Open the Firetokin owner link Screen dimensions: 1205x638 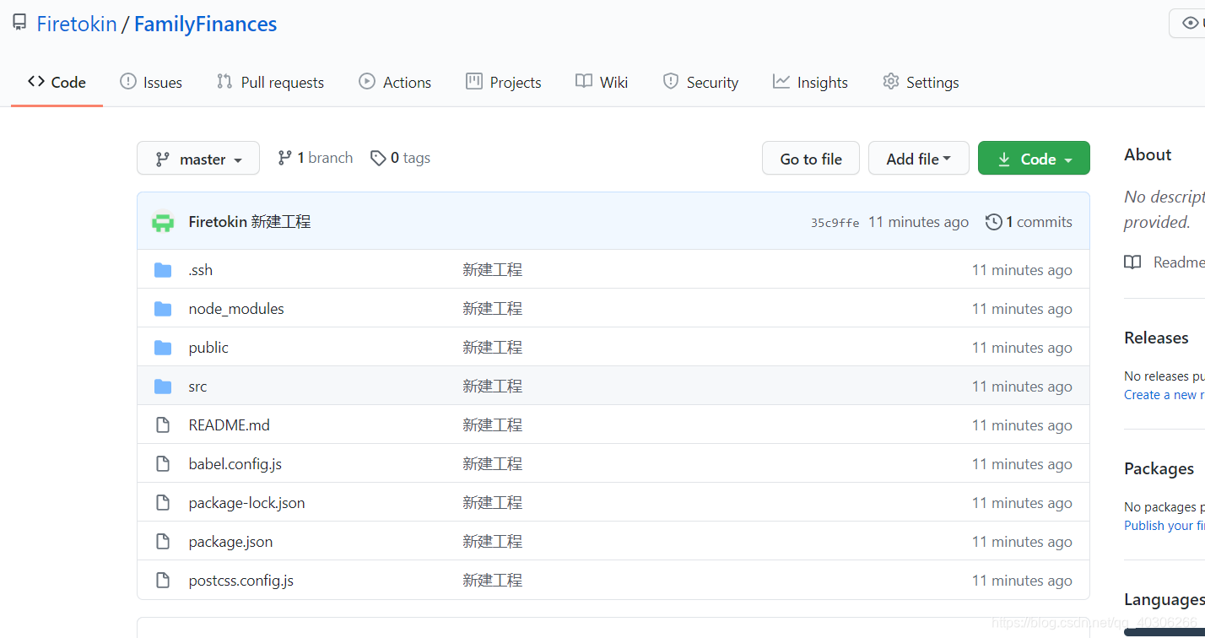pyautogui.click(x=77, y=24)
